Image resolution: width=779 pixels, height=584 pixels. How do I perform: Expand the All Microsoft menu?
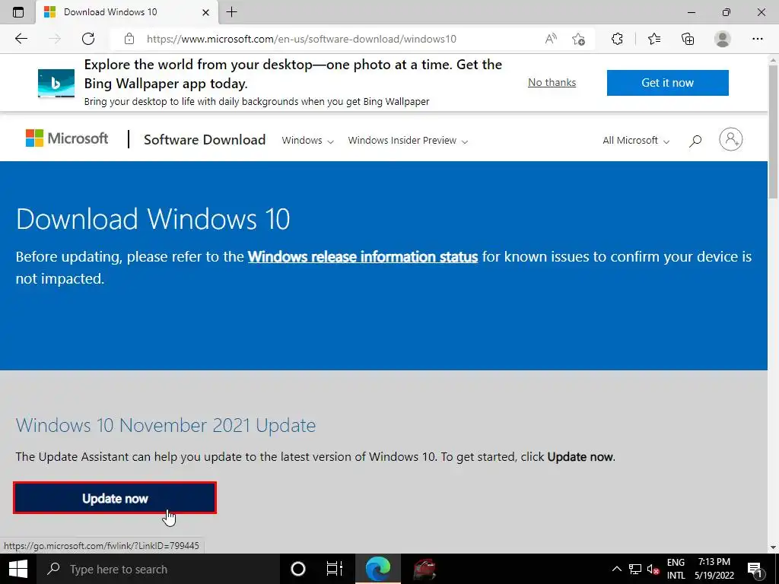tap(636, 141)
